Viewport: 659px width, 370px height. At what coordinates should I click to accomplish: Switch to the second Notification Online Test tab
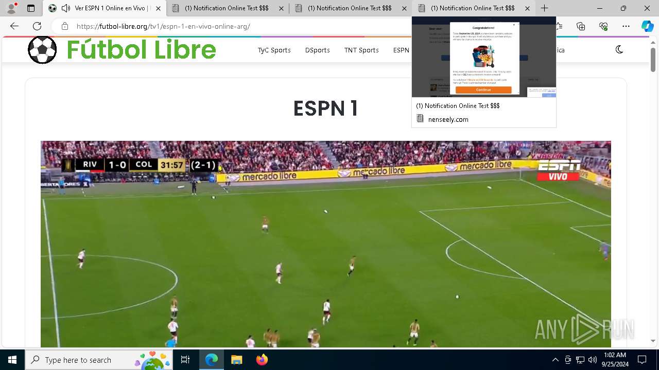click(350, 8)
